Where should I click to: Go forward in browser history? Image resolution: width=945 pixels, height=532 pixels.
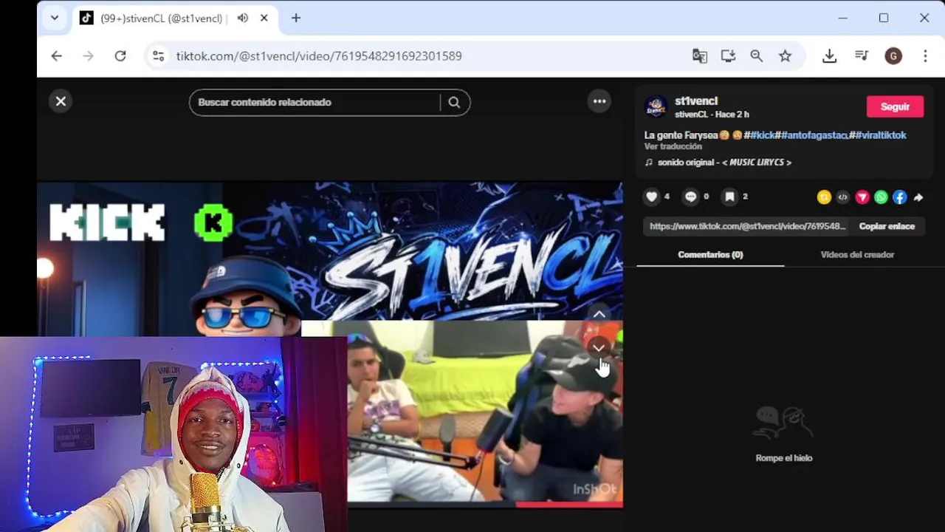tap(89, 56)
